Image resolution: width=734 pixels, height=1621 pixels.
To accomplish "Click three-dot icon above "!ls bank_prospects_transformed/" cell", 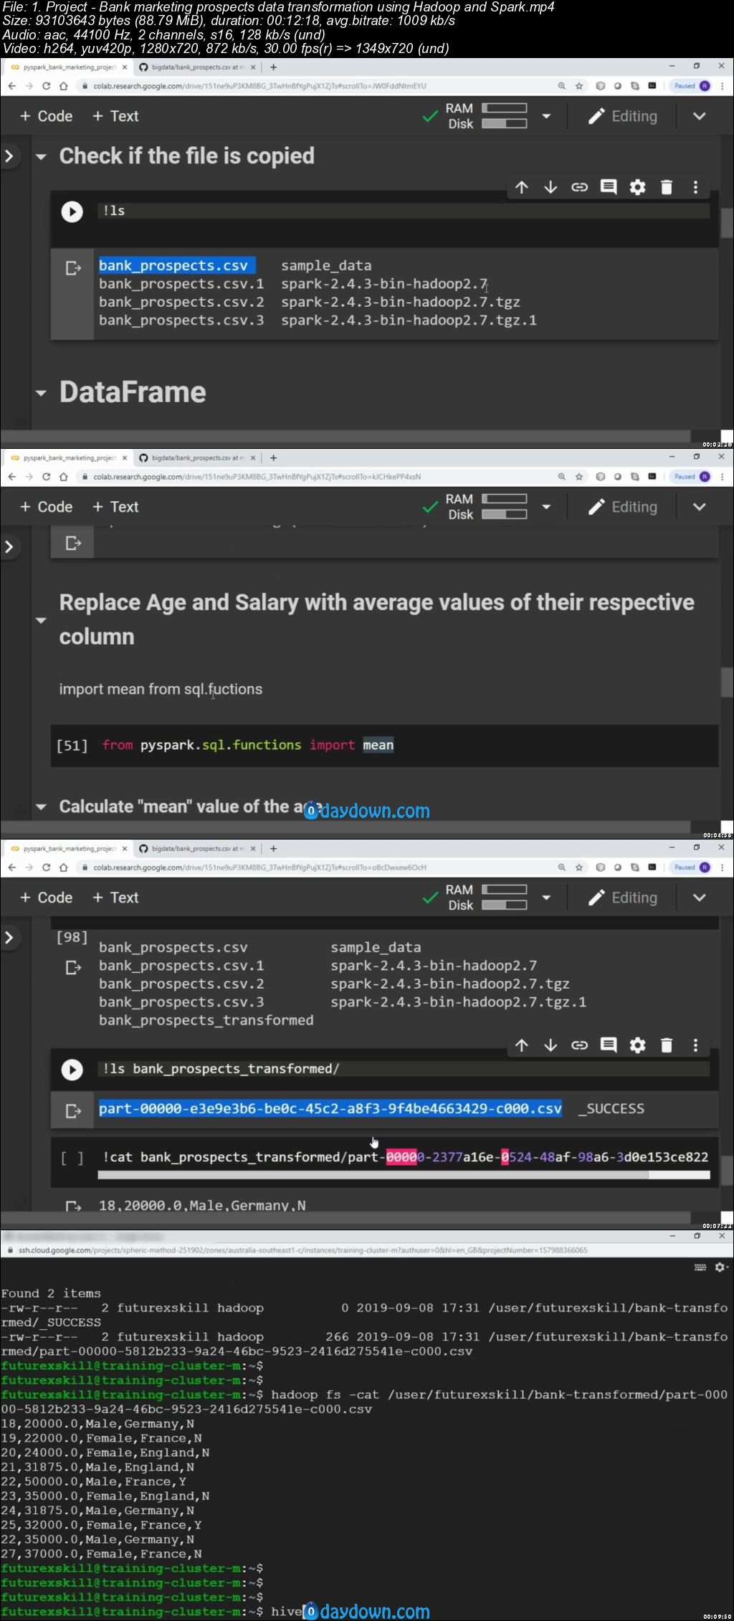I will tap(695, 1045).
